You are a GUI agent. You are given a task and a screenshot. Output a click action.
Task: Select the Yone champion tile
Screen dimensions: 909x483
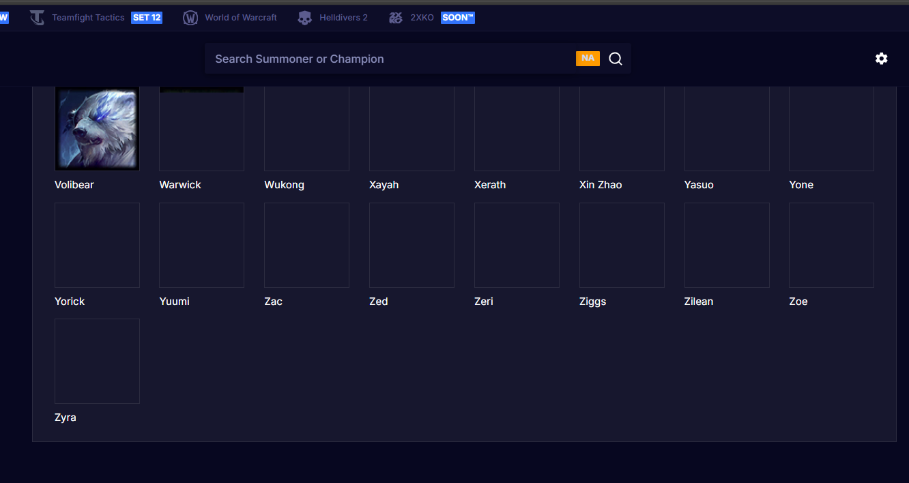pyautogui.click(x=831, y=128)
